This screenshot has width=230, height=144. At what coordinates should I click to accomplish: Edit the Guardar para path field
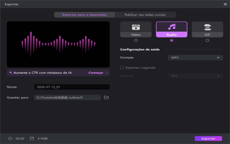pyautogui.click(x=67, y=97)
